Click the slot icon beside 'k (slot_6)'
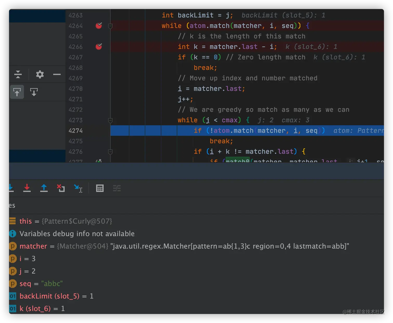 (12, 308)
